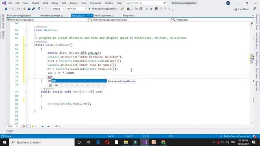Close the NewClass.cs tab
The width and height of the screenshot is (260, 146).
click(91, 15)
